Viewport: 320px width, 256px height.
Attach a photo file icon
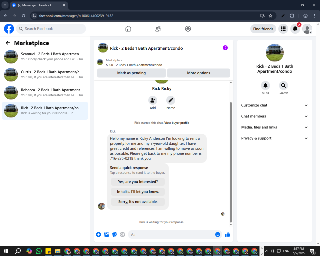pos(106,234)
